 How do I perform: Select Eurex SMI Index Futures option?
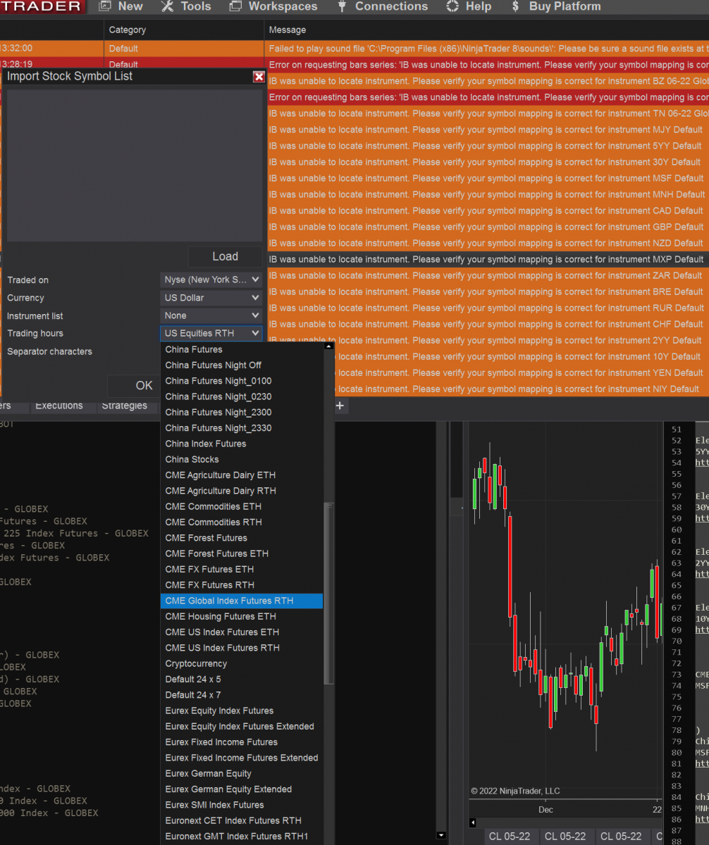coord(242,805)
